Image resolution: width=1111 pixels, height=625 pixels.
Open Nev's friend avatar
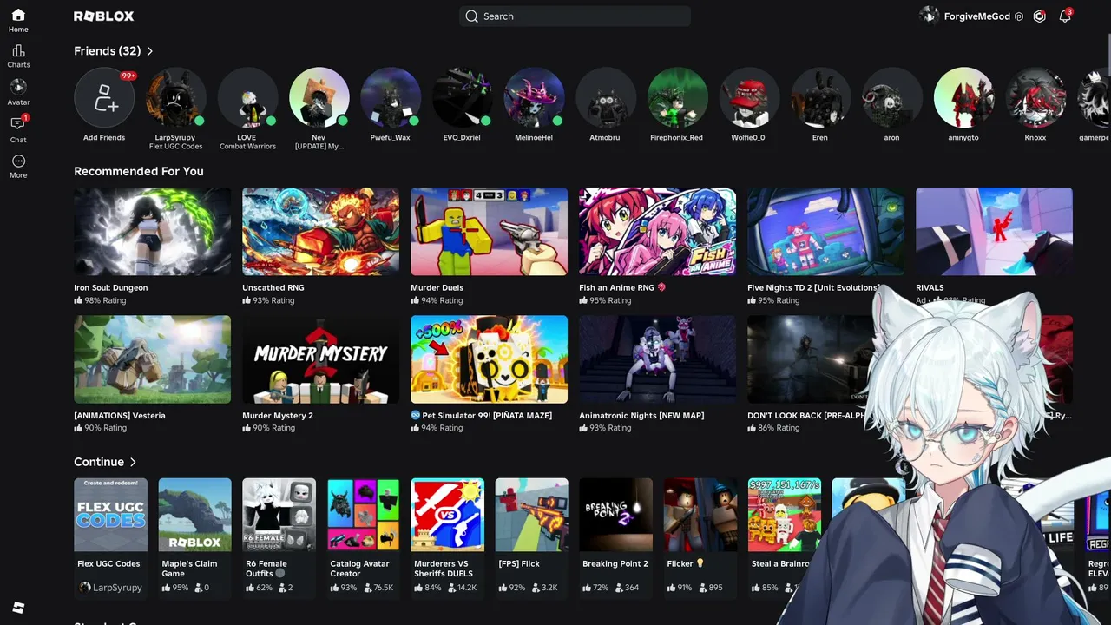pos(319,97)
